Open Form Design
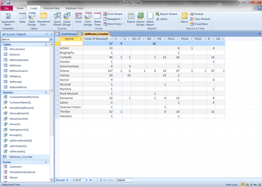The width and height of the screenshot is (262, 187). (x=88, y=20)
